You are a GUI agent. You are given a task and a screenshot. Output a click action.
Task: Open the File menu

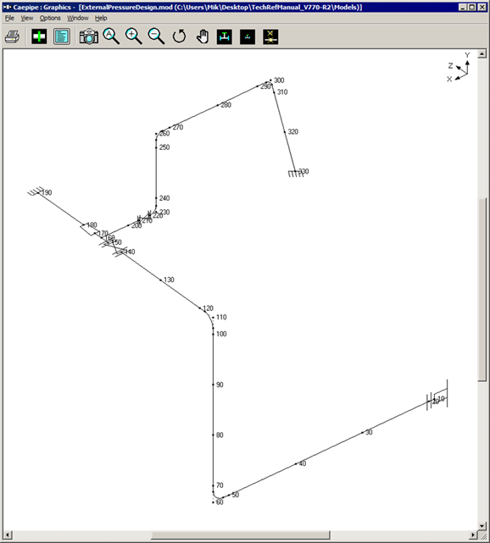tap(9, 18)
